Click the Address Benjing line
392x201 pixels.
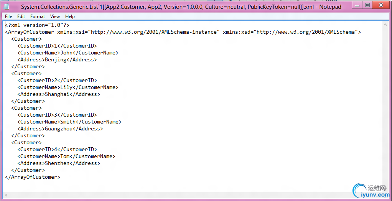click(57, 60)
